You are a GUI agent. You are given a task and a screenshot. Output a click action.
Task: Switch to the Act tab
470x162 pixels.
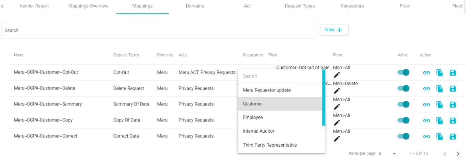coord(248,6)
